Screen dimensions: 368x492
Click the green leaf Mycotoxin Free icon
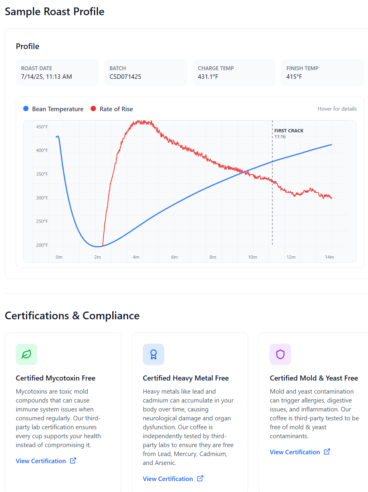tap(26, 354)
